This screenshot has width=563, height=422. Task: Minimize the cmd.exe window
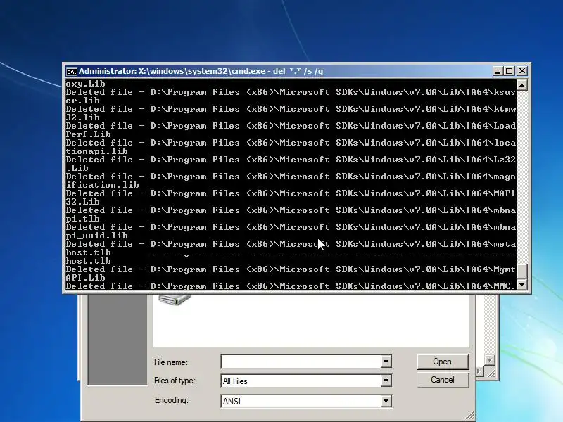tap(497, 71)
